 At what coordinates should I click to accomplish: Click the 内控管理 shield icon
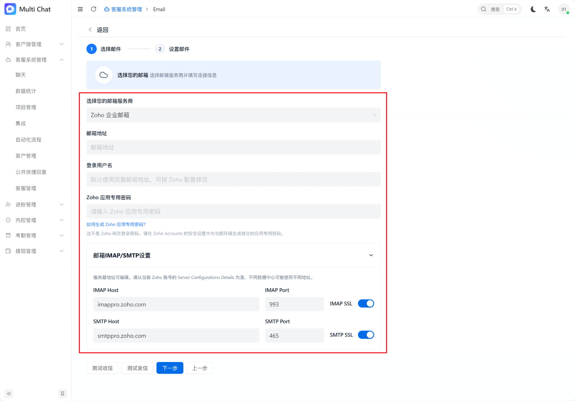click(8, 220)
